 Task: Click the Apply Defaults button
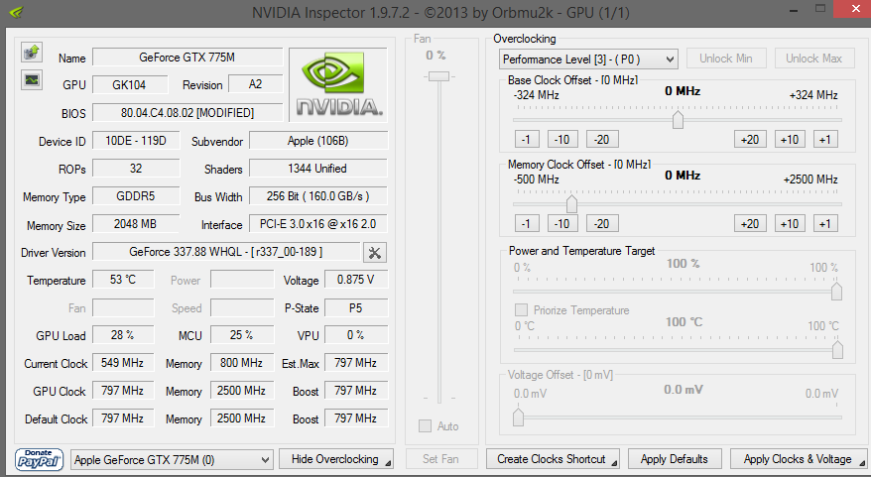tap(675, 459)
